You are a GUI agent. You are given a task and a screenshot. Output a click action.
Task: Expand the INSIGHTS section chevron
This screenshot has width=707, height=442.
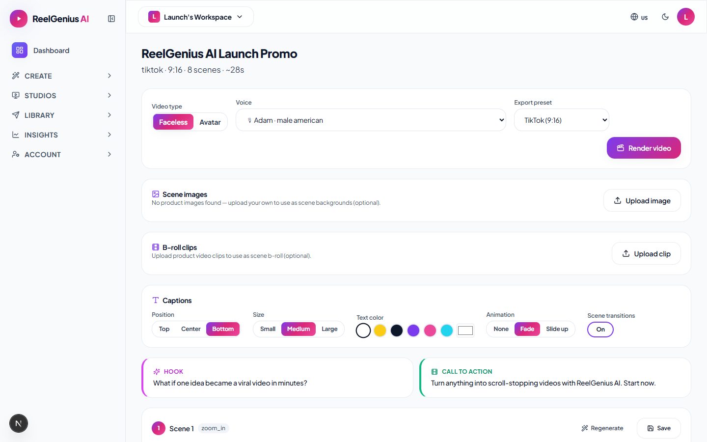pyautogui.click(x=109, y=135)
